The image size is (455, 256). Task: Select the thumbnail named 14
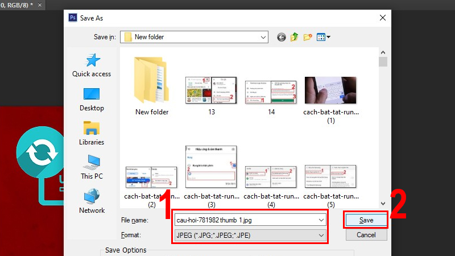point(271,98)
